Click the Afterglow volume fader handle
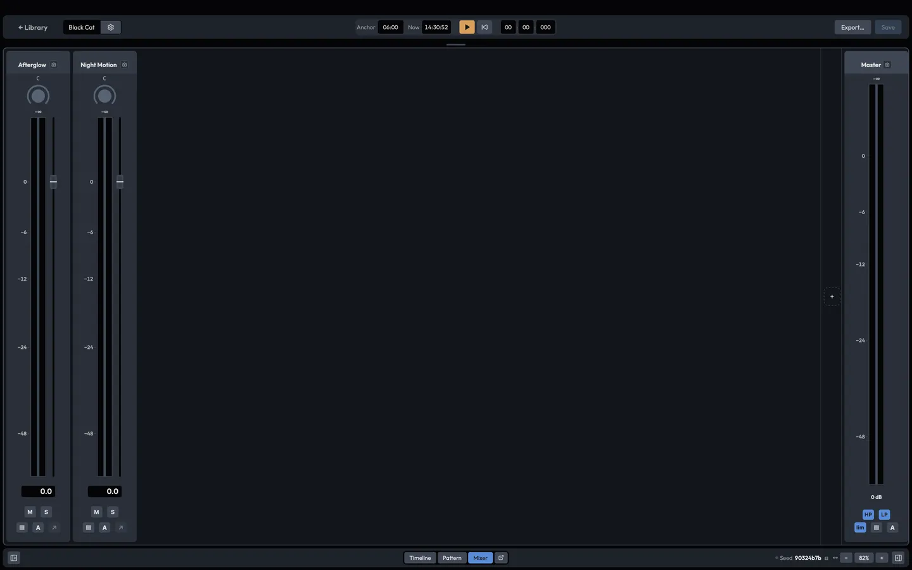The height and width of the screenshot is (570, 912). (x=53, y=182)
